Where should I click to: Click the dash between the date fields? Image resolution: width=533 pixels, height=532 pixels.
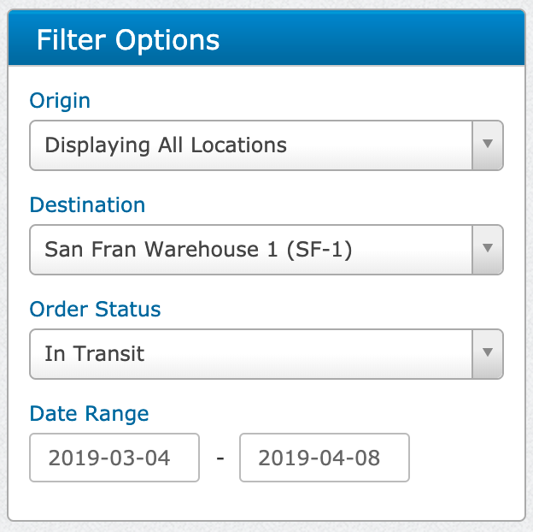point(220,458)
